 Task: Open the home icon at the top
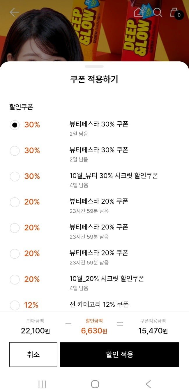[x=139, y=12]
